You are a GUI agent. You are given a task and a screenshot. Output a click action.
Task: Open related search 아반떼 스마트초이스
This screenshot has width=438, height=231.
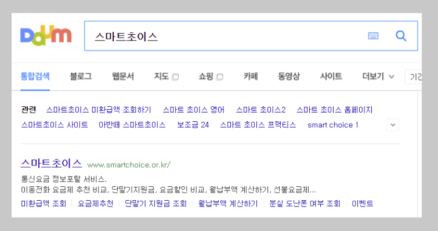[x=132, y=125]
